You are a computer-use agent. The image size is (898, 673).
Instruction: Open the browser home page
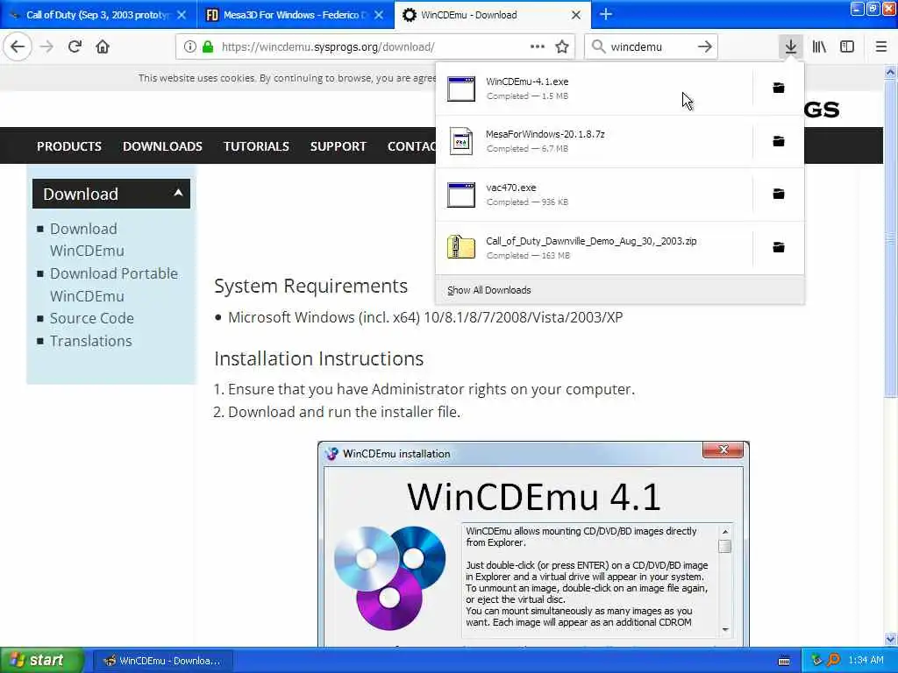tap(103, 46)
